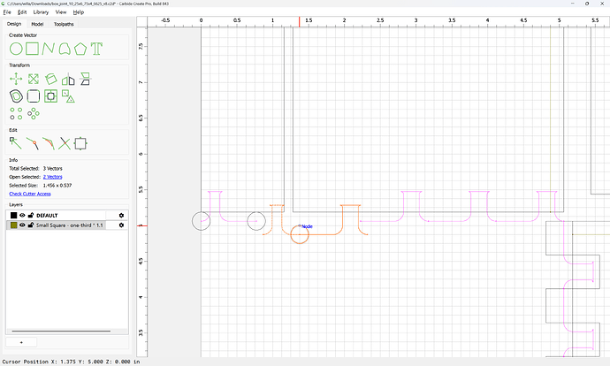Open settings gear for the Small Square layer
Viewport: 610px width, 366px height.
(121, 225)
